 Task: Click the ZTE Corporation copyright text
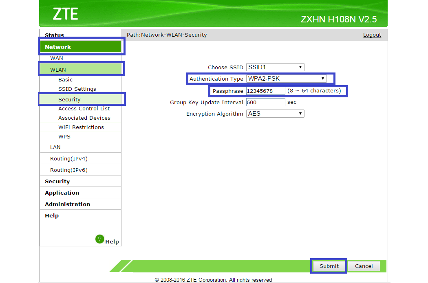pos(213,280)
